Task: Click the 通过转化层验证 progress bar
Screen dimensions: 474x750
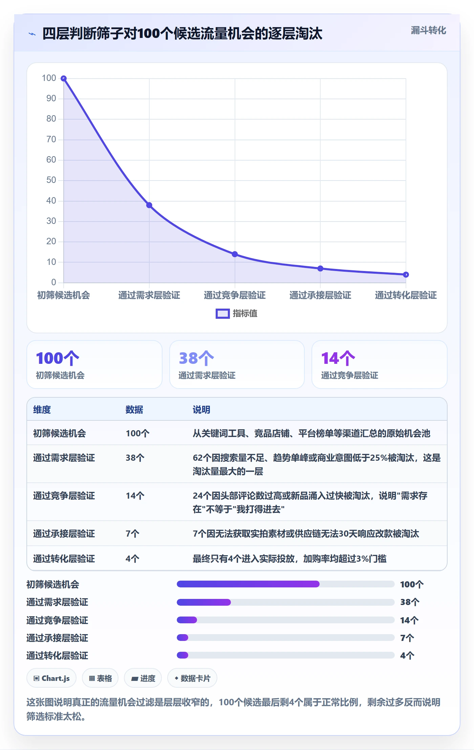Action: (x=285, y=655)
